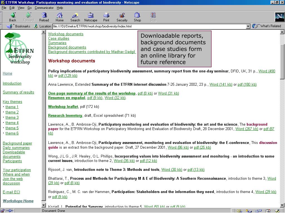
Task: Click the Back toolbar button
Action: 13,17
